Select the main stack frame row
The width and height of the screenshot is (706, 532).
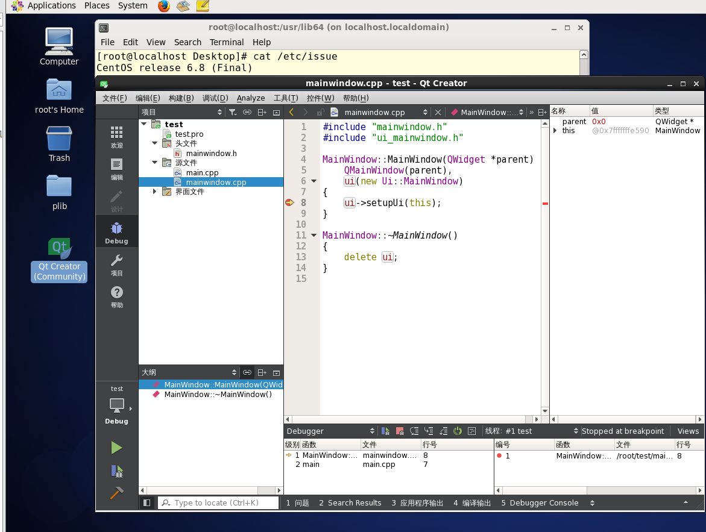click(x=388, y=464)
